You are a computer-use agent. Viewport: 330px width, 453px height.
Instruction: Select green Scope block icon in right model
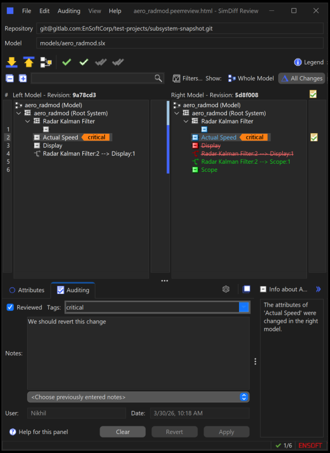[x=195, y=169]
